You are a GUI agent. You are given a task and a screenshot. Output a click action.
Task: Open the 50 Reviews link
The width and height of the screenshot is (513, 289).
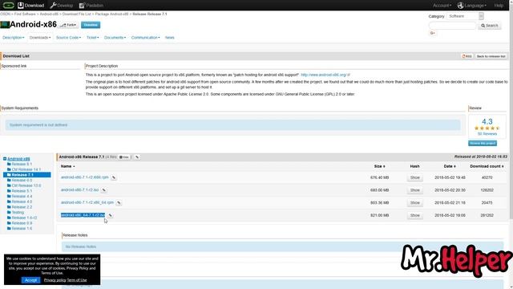coord(487,134)
